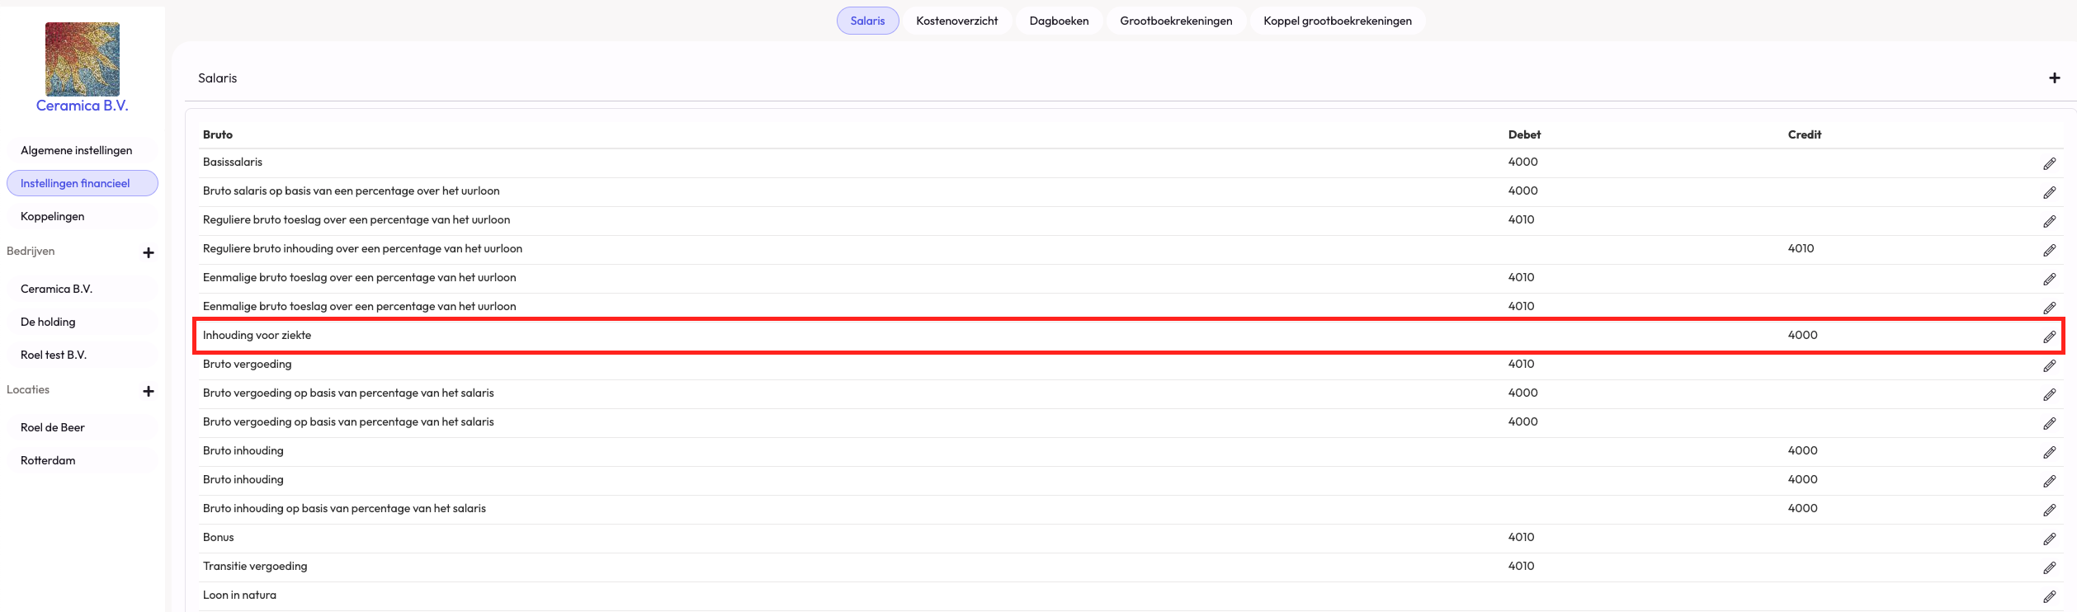Edit the Basissalaris row with pencil icon

[2049, 164]
